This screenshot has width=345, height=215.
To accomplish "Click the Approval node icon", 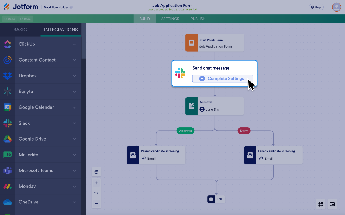I will [191, 106].
